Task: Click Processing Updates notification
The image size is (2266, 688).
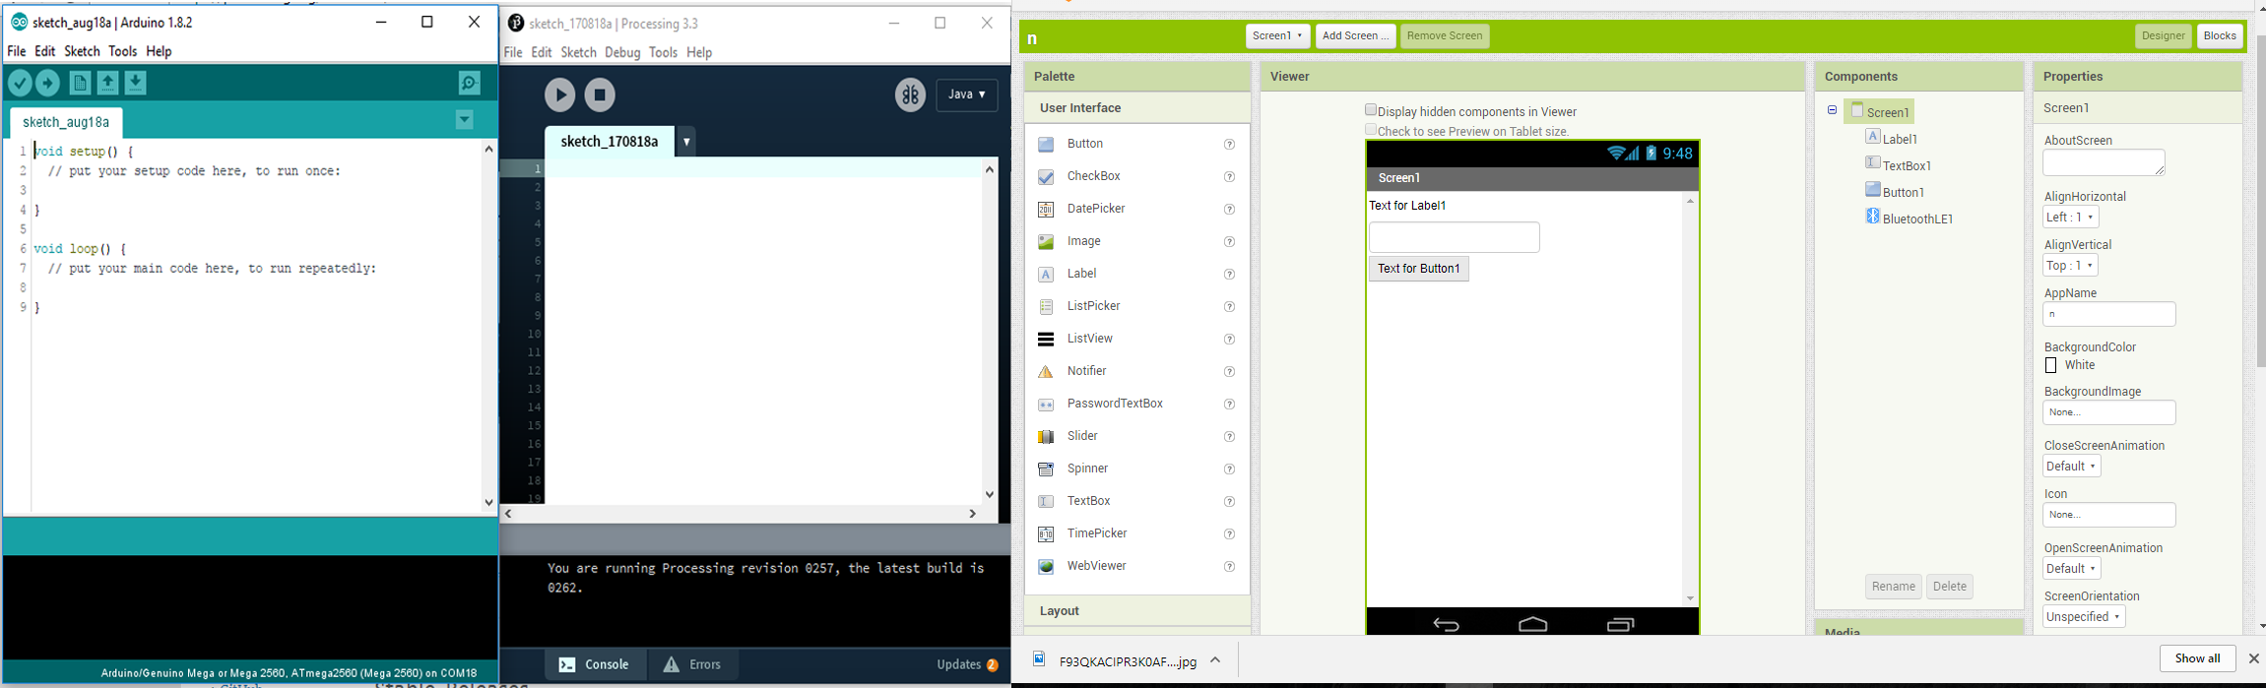Action: point(967,664)
